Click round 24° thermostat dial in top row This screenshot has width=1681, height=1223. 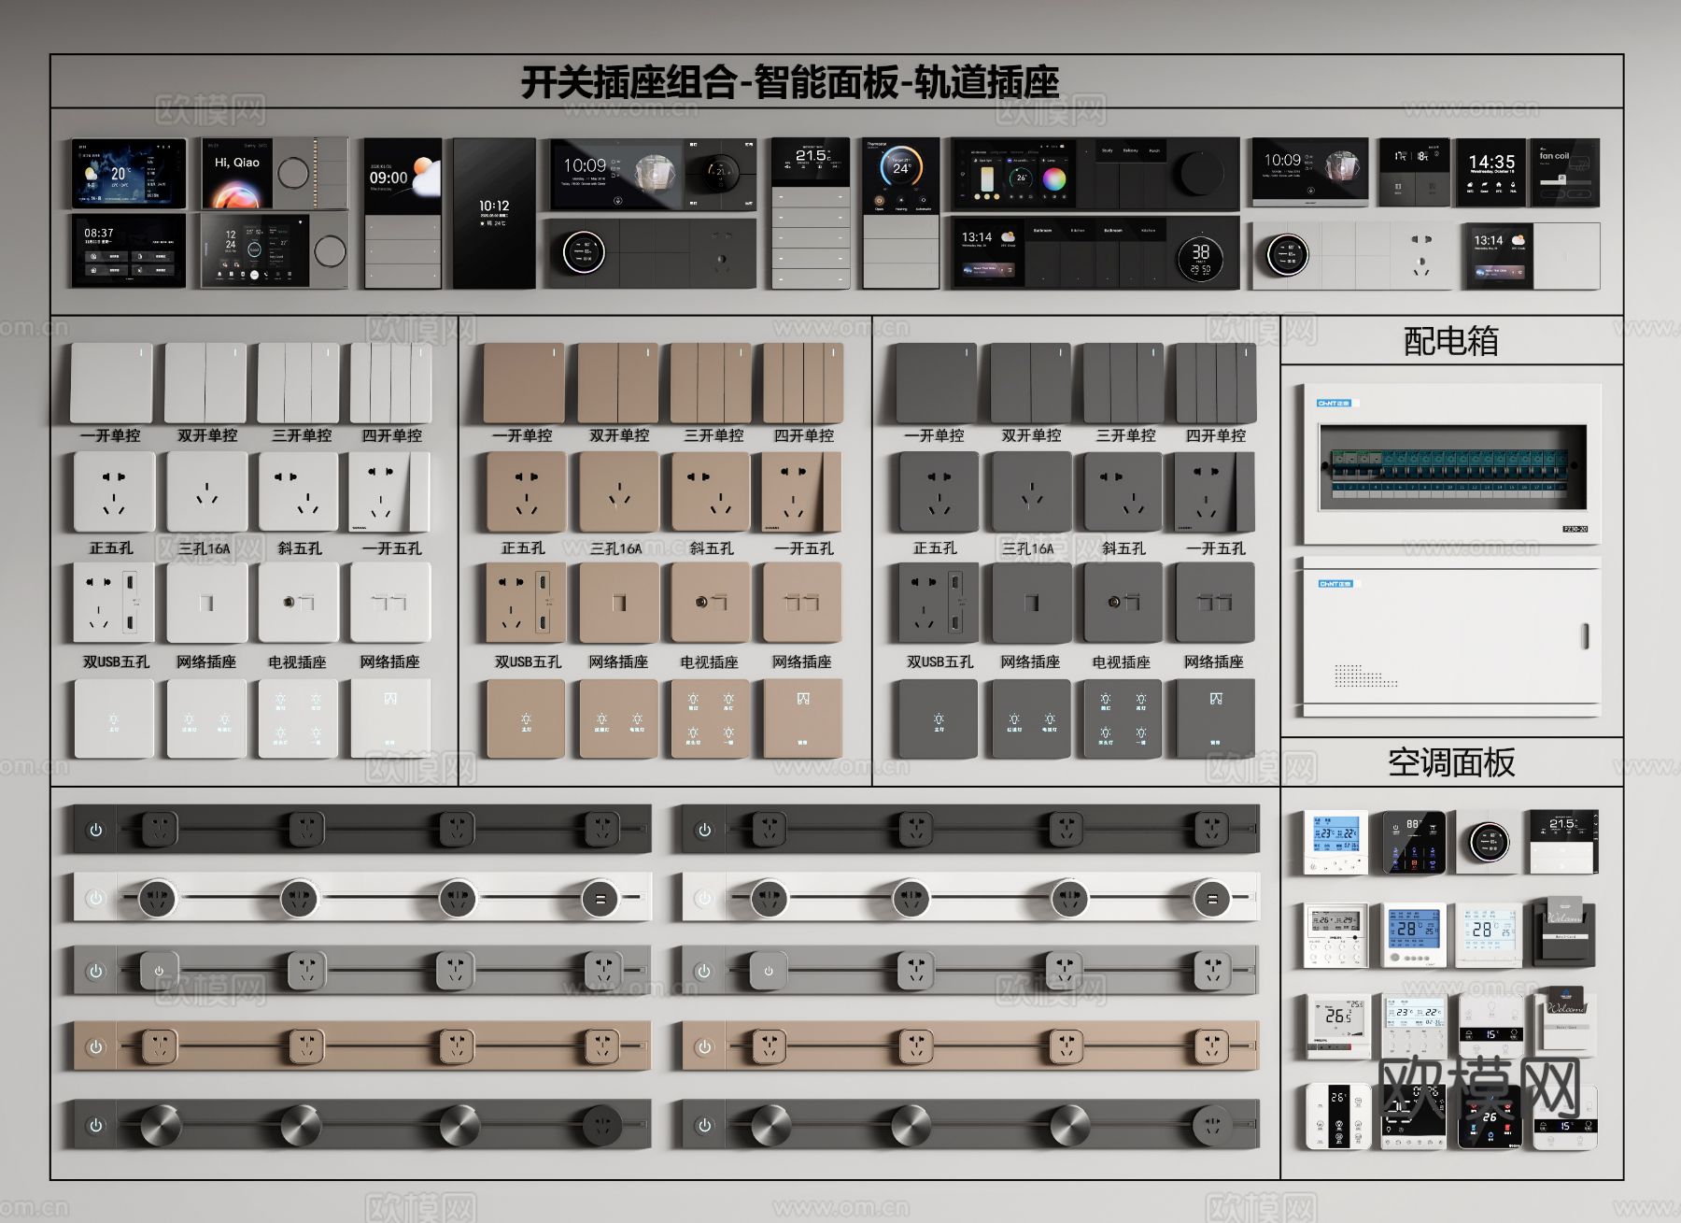tap(901, 165)
